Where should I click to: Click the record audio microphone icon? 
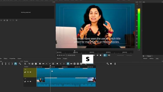pyautogui.click(x=115, y=64)
